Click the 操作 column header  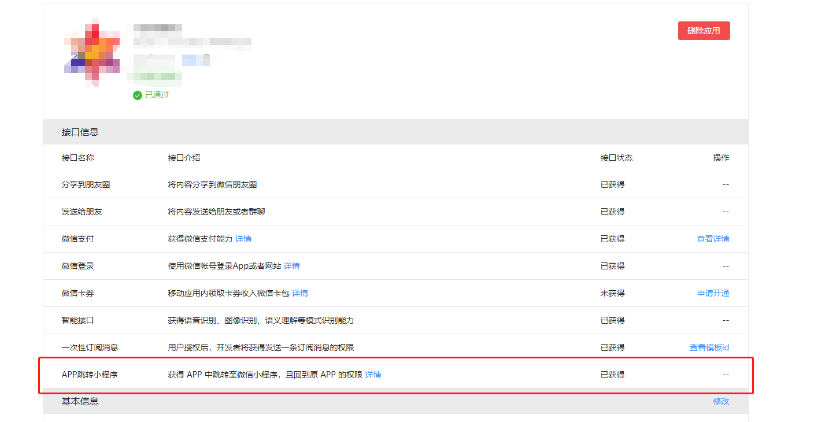(721, 158)
